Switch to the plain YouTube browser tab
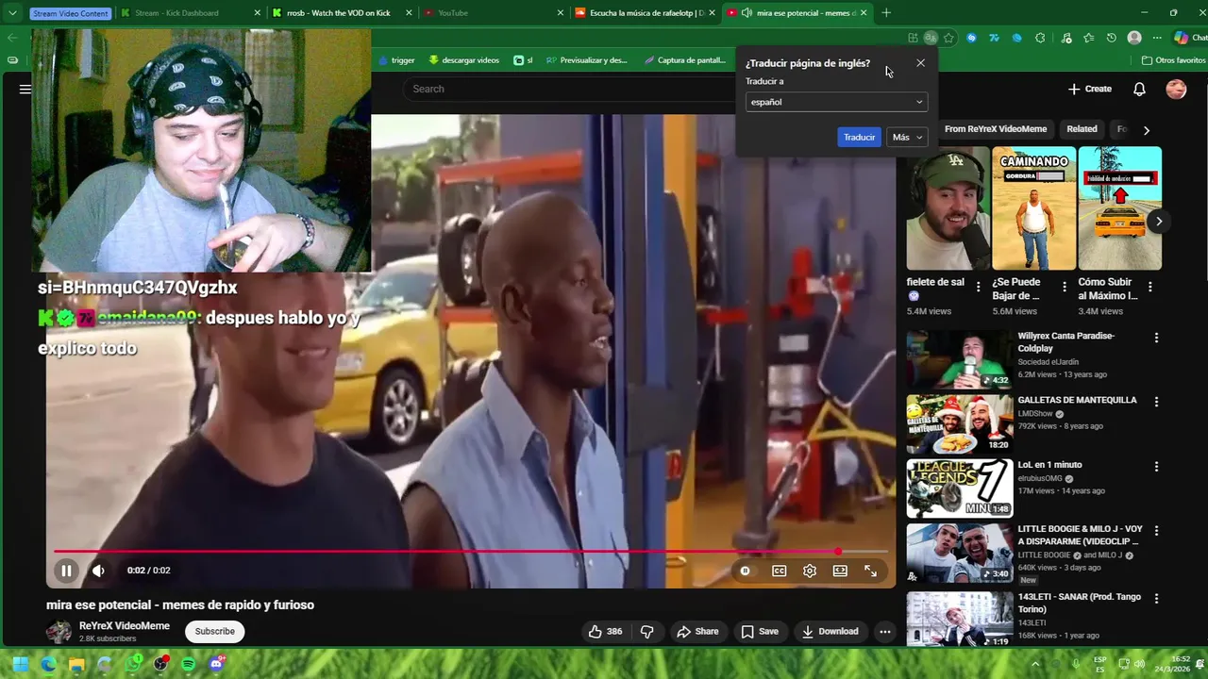 493,13
